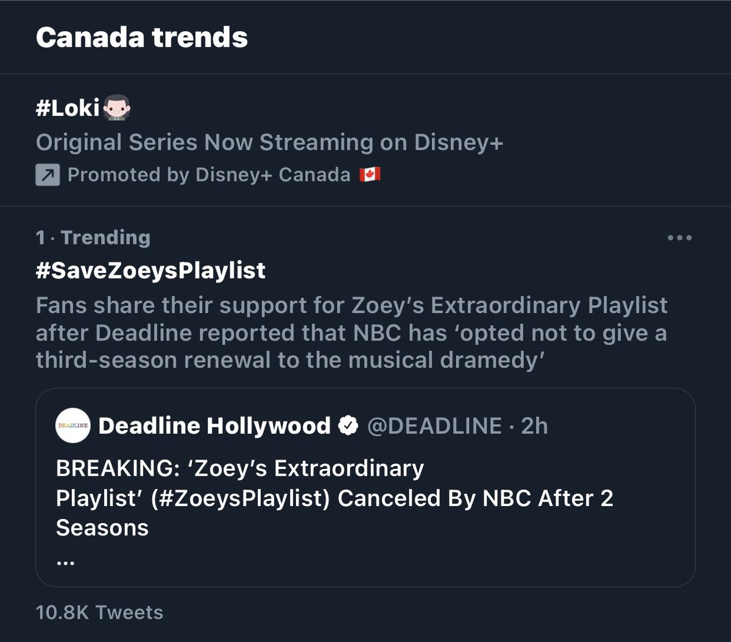Open the more options ellipsis for trending item
The image size is (731, 642).
tap(679, 238)
